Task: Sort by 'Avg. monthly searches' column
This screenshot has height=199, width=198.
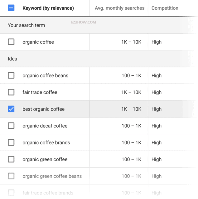Action: tap(119, 8)
